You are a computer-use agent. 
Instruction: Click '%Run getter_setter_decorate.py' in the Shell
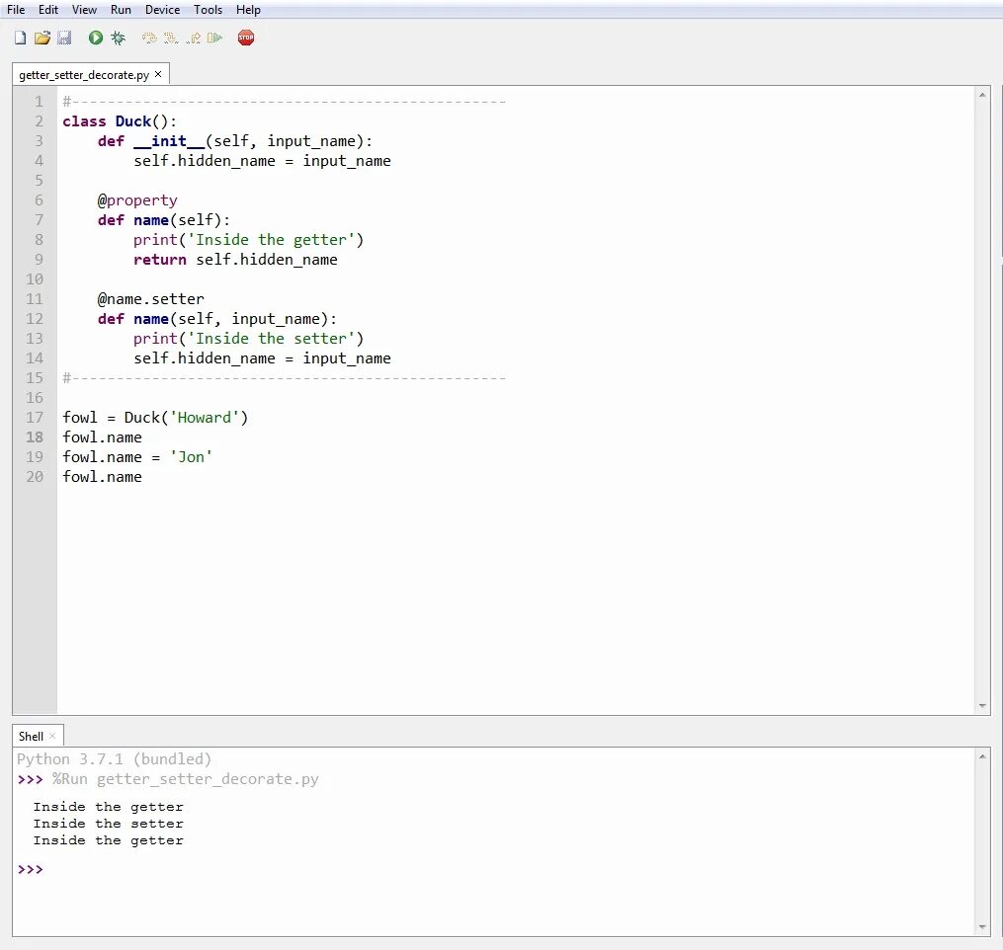tap(186, 779)
